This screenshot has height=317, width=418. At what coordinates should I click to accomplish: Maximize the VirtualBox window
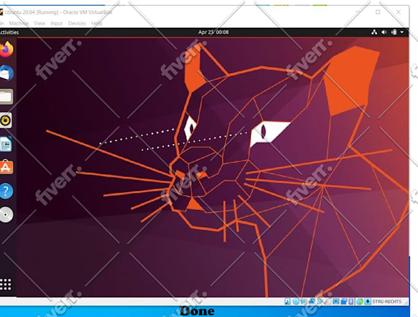coord(378,12)
